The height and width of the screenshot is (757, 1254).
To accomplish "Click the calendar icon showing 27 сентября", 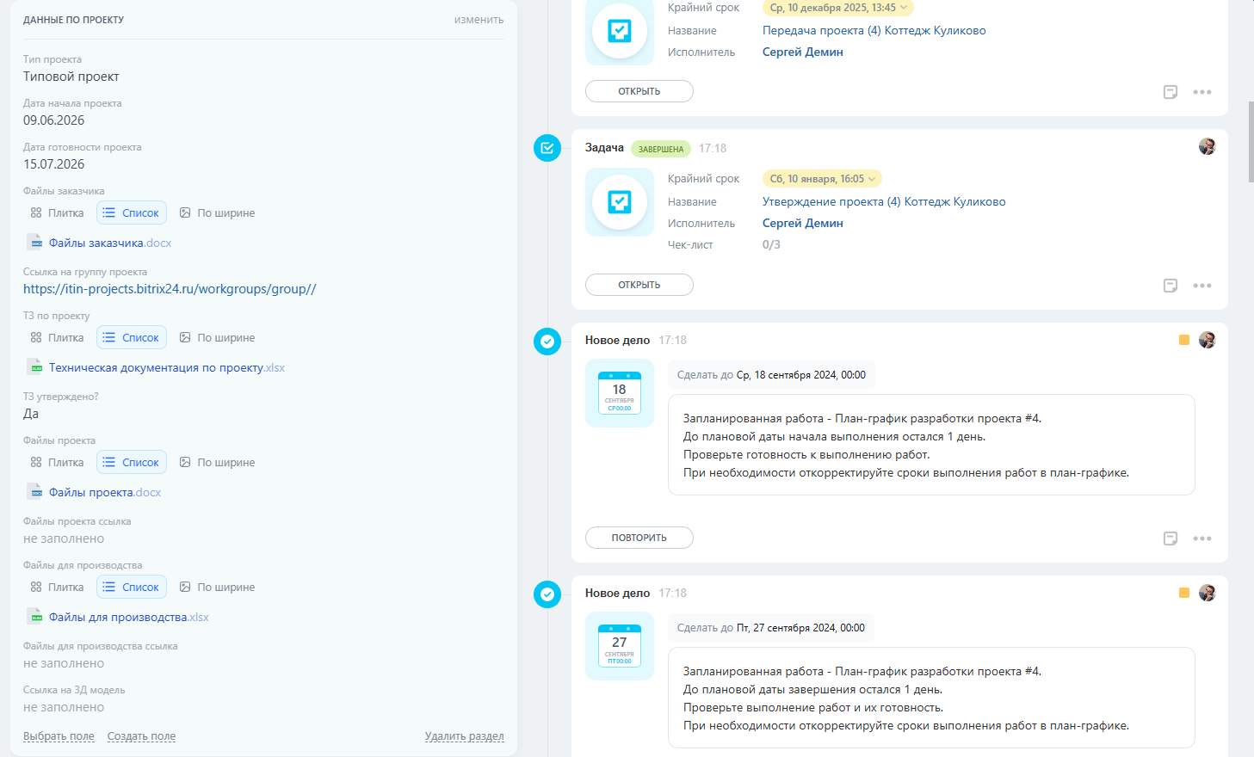I will [x=620, y=646].
